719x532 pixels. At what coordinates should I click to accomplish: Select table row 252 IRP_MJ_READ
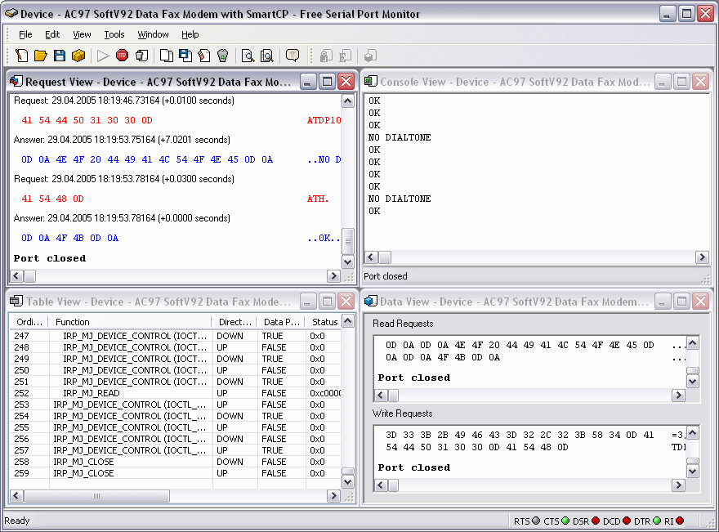[x=175, y=393]
